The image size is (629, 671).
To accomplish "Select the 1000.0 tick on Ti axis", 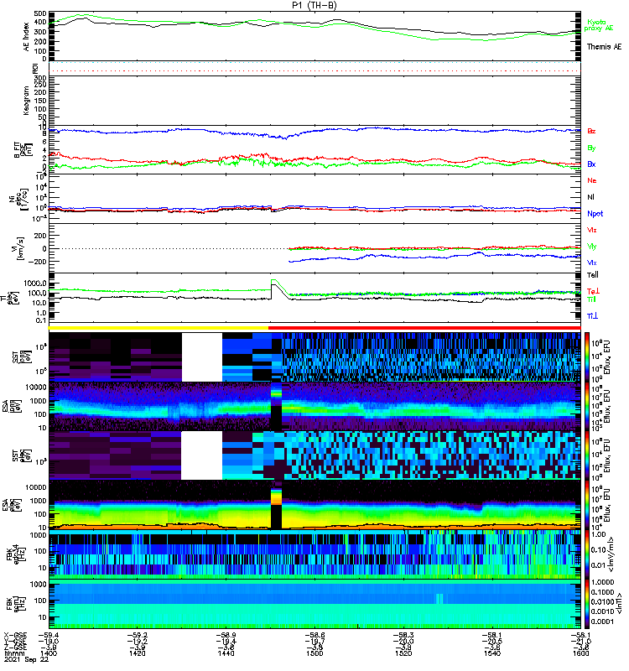I will [35, 283].
